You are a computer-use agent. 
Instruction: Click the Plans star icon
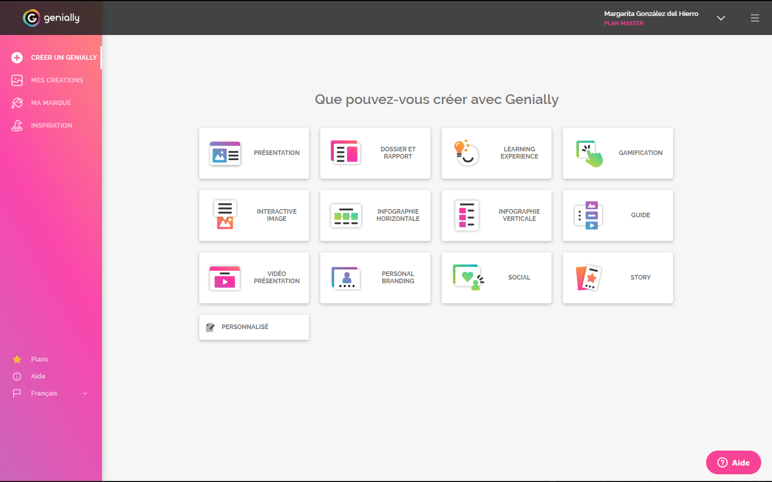[x=17, y=359]
